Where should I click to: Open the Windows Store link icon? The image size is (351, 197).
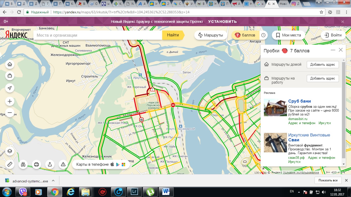(123, 164)
